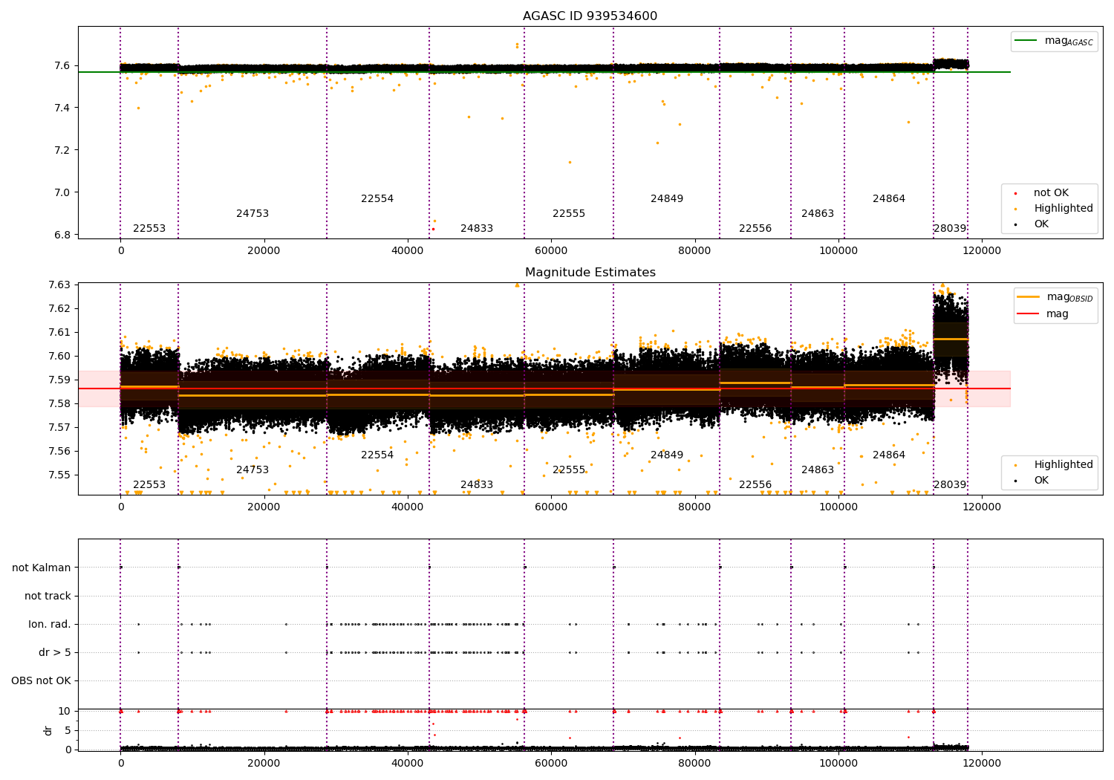Click 'OK' legend entry in Magnitude Estimates plot
The width and height of the screenshot is (1114, 780).
point(1041,481)
